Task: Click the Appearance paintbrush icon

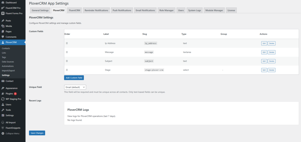Action: (3, 88)
